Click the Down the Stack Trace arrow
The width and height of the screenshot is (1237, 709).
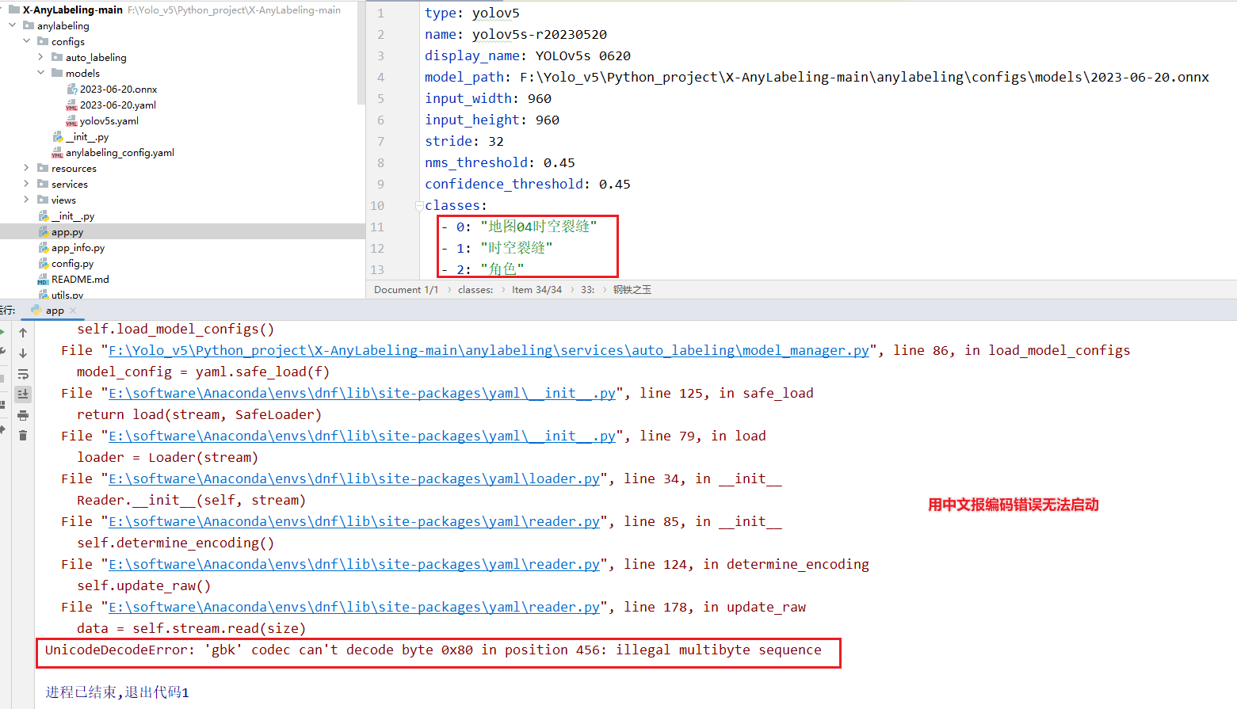click(22, 353)
